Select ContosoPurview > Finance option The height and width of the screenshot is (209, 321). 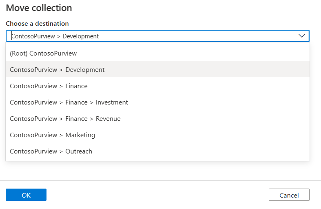pos(157,86)
